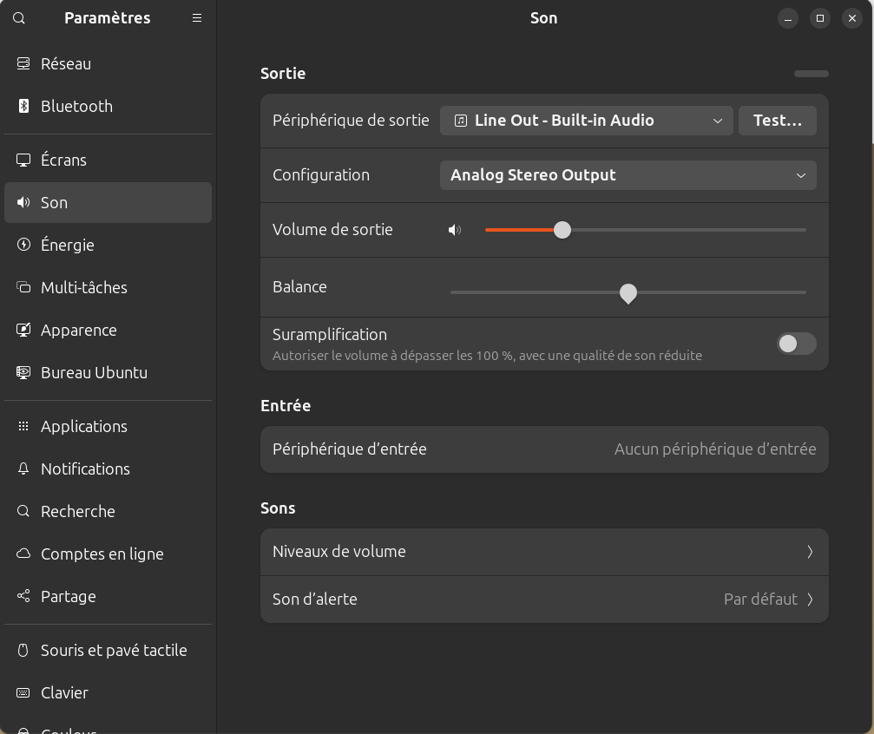The image size is (874, 734).
Task: Click the speaker icon beside output volume
Action: 455,230
